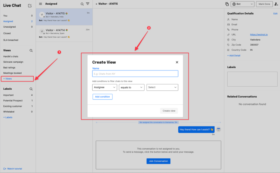Search views using the Views magnifier icon
This screenshot has width=280, height=173.
click(x=31, y=51)
